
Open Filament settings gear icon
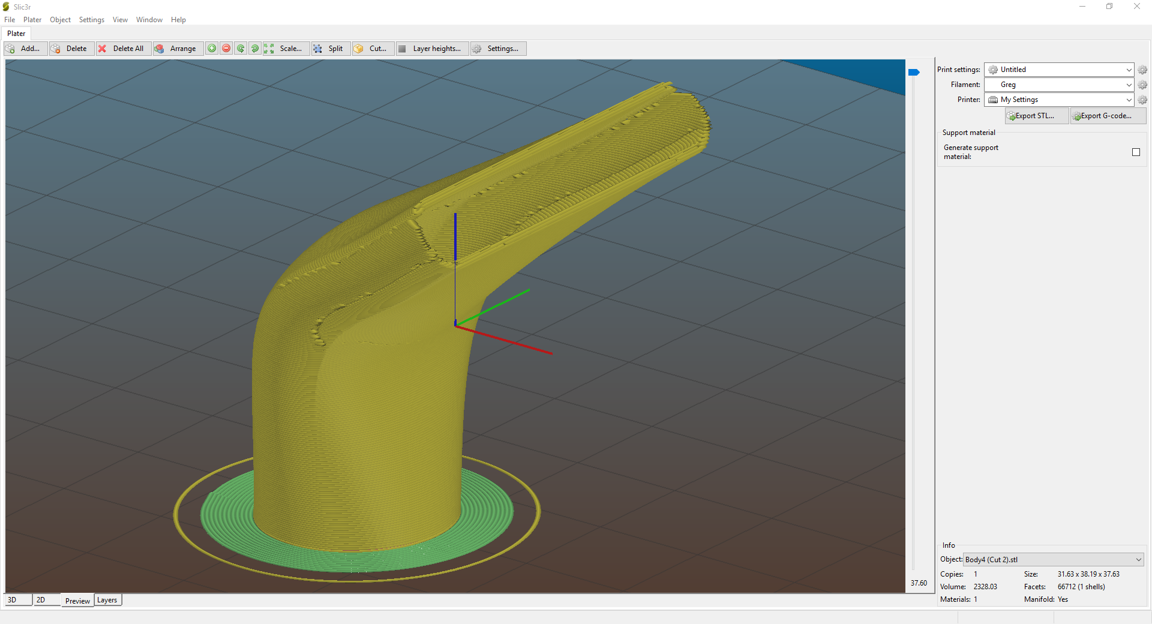(1142, 85)
